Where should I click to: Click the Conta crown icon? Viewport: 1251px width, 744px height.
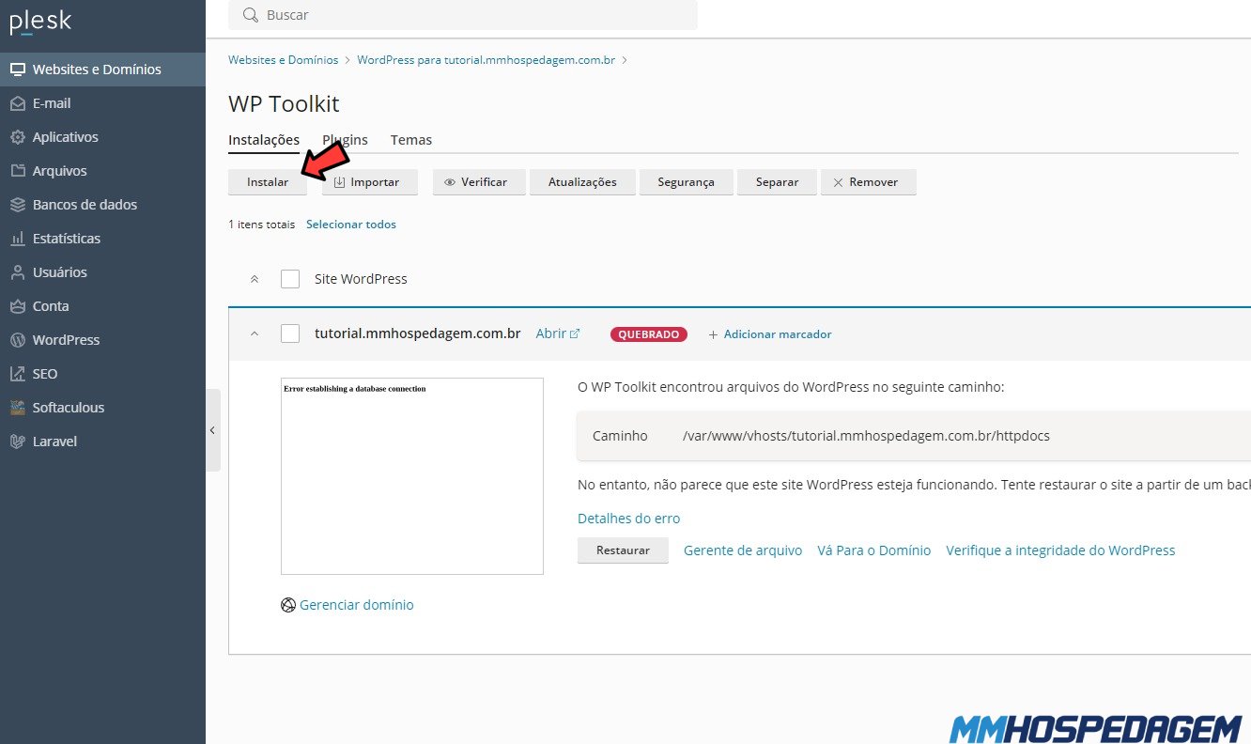17,306
